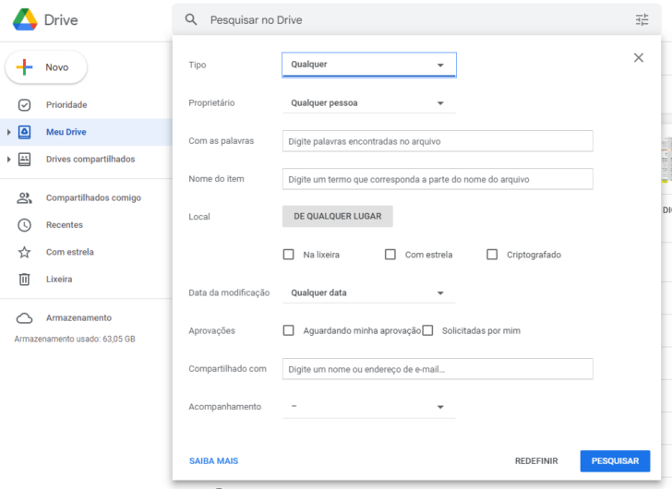Click the Novo plus button
This screenshot has height=489, width=672.
click(46, 67)
